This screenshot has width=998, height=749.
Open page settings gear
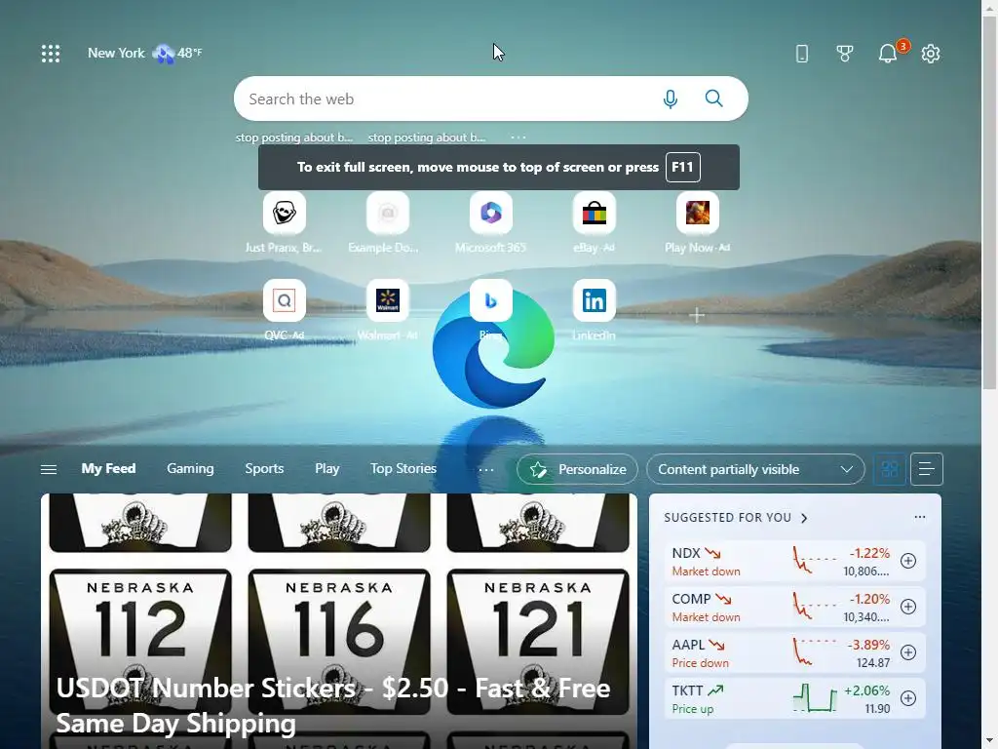coord(931,54)
